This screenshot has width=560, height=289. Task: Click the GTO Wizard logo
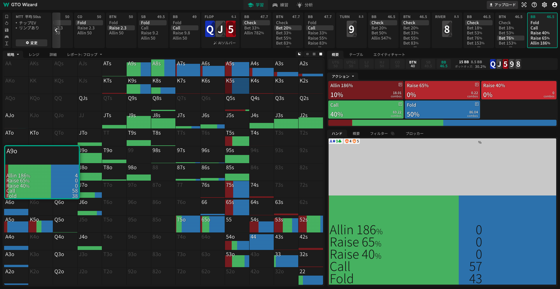[x=20, y=5]
